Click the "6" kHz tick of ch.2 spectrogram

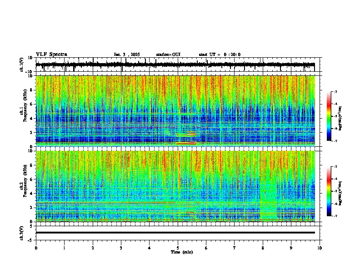[31, 179]
